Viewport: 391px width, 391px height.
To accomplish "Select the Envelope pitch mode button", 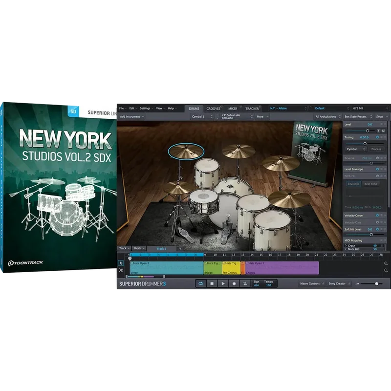I will coord(353,184).
